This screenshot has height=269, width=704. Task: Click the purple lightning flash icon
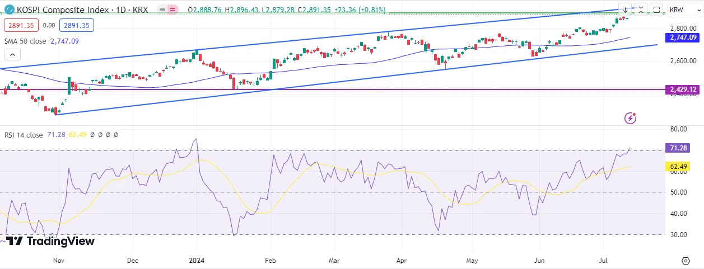click(631, 117)
